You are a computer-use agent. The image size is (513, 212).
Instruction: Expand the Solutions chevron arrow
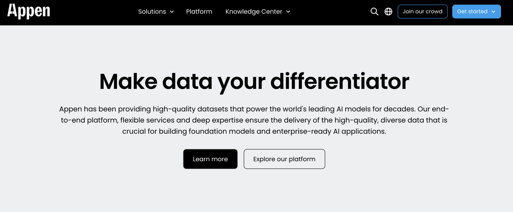tap(172, 12)
